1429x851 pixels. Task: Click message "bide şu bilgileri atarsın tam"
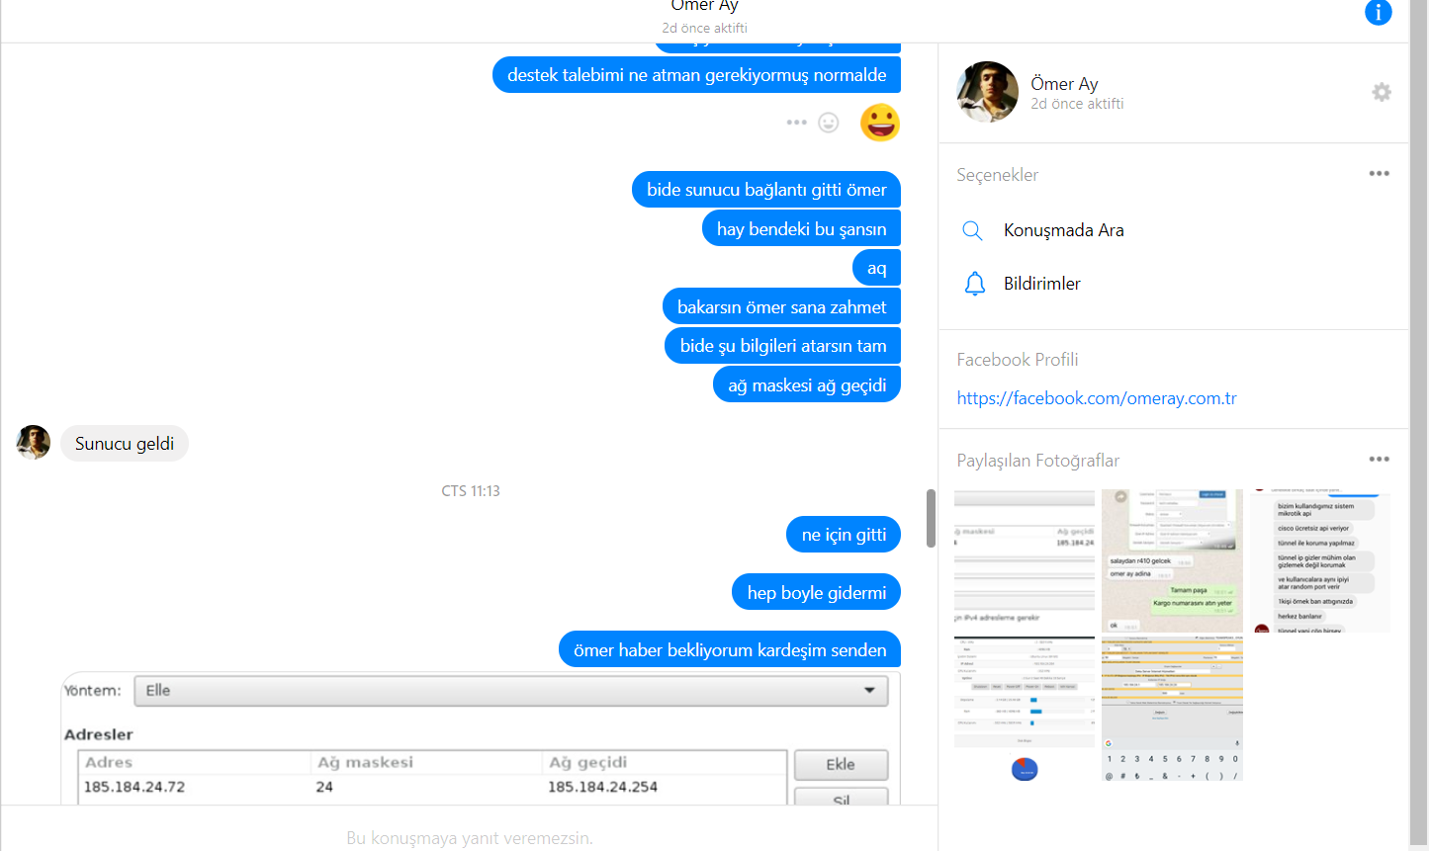pos(783,346)
